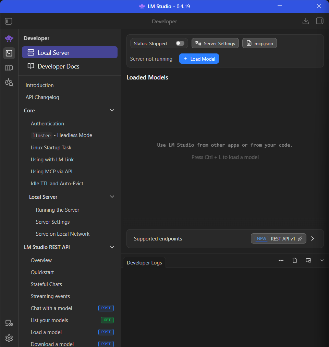Open Developer Docs menu item
The height and width of the screenshot is (347, 329).
tap(70, 66)
